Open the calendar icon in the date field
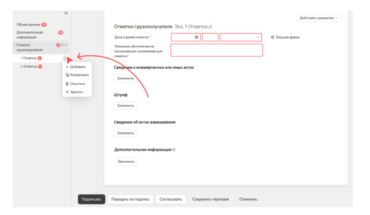Screen dimensions: 370x215 [x=196, y=37]
